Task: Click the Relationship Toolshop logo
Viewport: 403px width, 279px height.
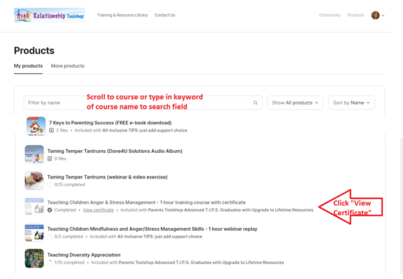Action: pos(48,15)
